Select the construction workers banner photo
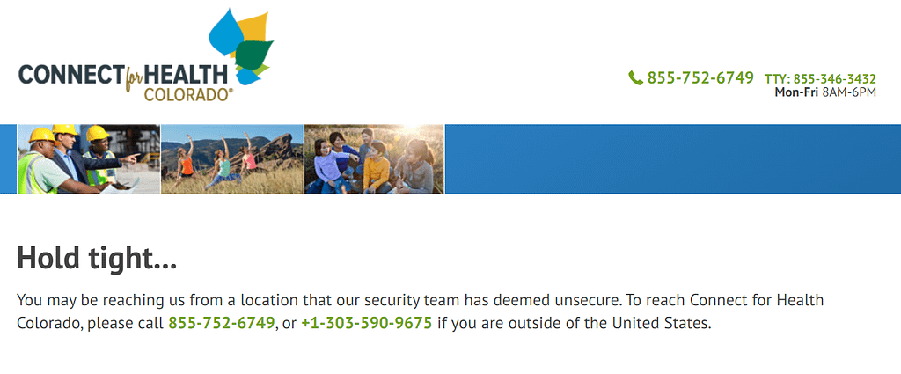901x374 pixels. pos(89,159)
